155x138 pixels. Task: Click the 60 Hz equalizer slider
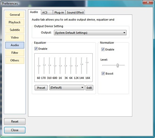(x=39, y=66)
